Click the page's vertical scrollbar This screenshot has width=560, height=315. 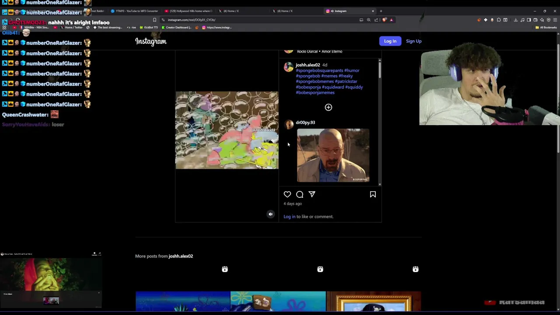(x=558, y=98)
